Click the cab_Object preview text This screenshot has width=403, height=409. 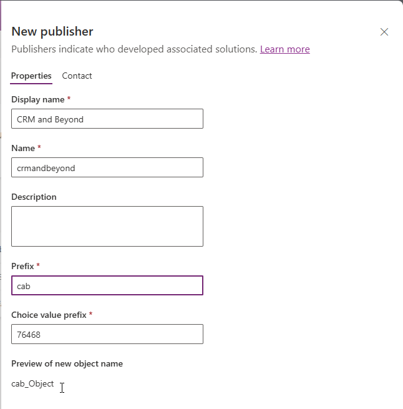pyautogui.click(x=32, y=383)
